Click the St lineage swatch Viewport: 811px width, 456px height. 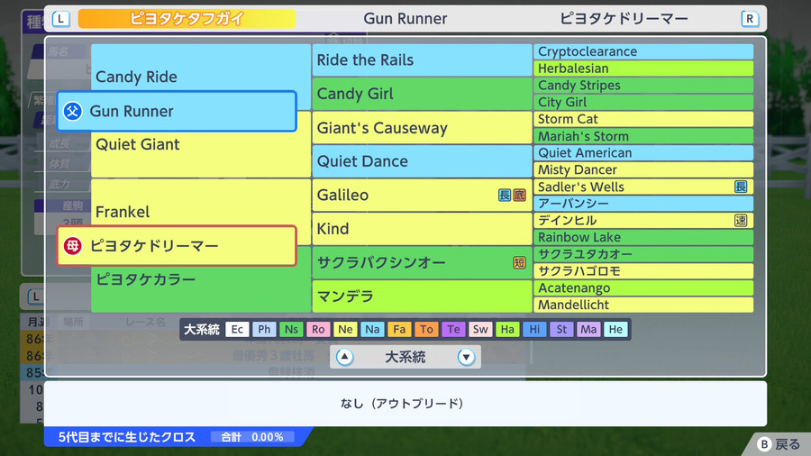pyautogui.click(x=561, y=329)
